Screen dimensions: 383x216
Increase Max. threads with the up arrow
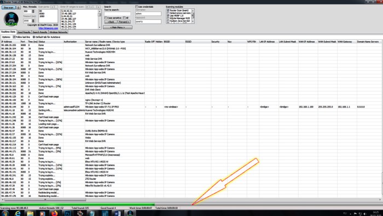pos(33,10)
